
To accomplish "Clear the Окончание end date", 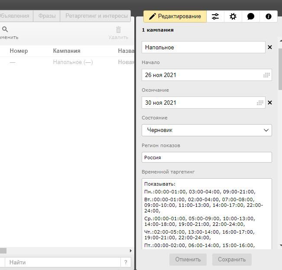I will click(269, 103).
